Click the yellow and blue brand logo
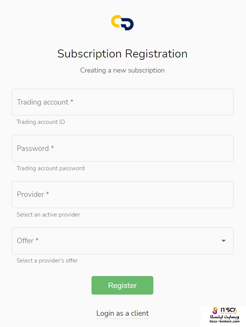This screenshot has width=246, height=327. pos(122,23)
